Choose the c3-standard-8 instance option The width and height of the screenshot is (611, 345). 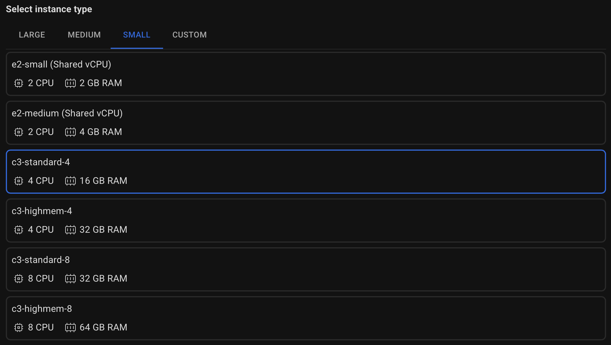306,269
